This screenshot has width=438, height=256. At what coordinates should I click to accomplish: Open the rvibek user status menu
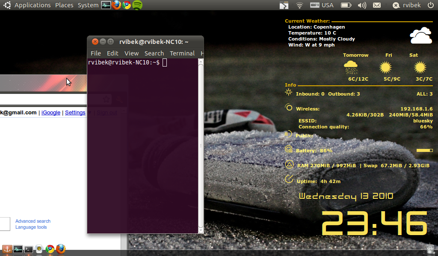(x=407, y=5)
